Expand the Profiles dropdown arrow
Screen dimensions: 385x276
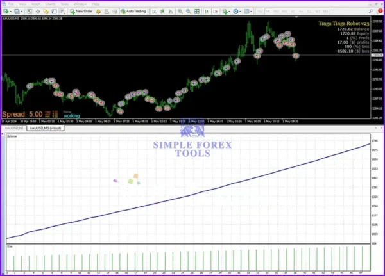[x=22, y=12]
